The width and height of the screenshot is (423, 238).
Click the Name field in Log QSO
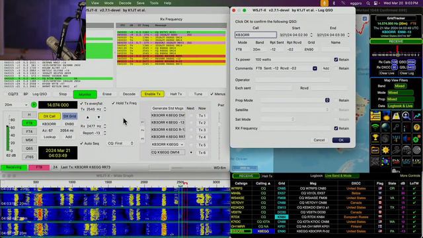[336, 50]
